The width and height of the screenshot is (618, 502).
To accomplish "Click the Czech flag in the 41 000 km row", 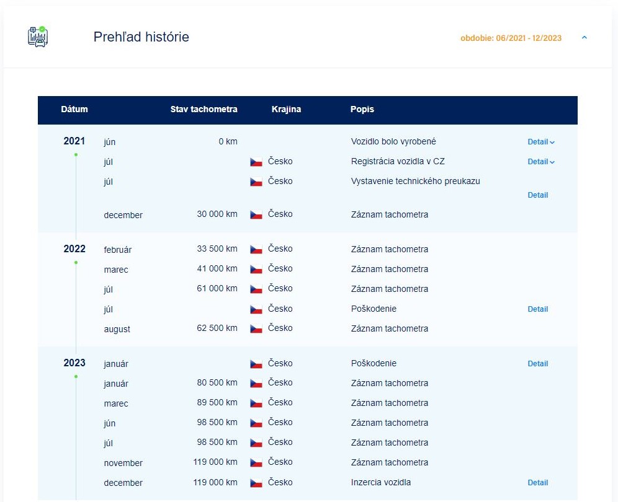I will pyautogui.click(x=256, y=269).
